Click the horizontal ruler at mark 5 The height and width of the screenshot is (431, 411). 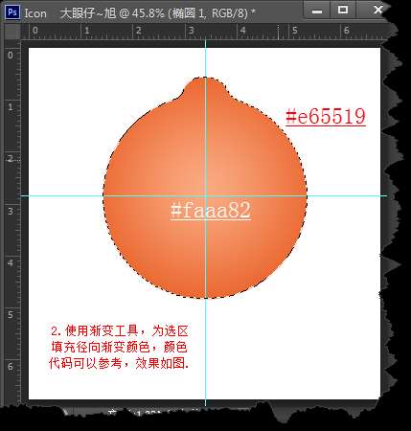pyautogui.click(x=294, y=31)
